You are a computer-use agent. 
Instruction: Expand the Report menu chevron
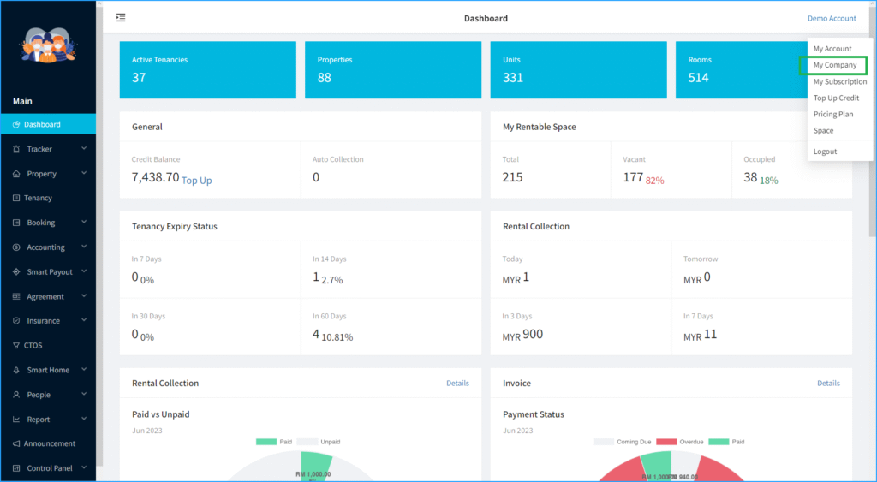pos(84,420)
